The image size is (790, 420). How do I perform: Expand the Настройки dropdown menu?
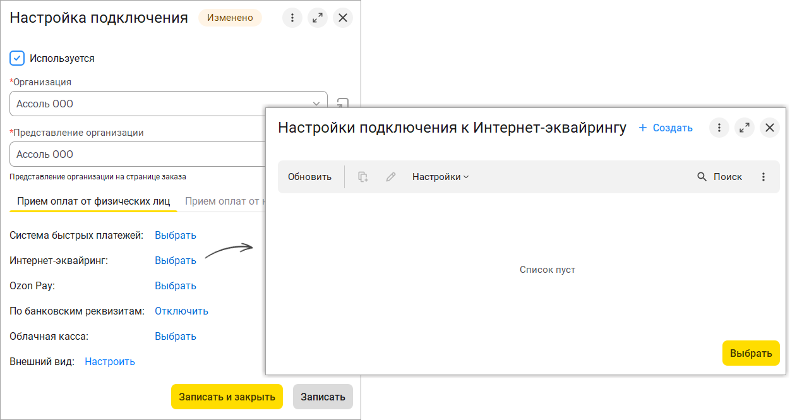440,177
